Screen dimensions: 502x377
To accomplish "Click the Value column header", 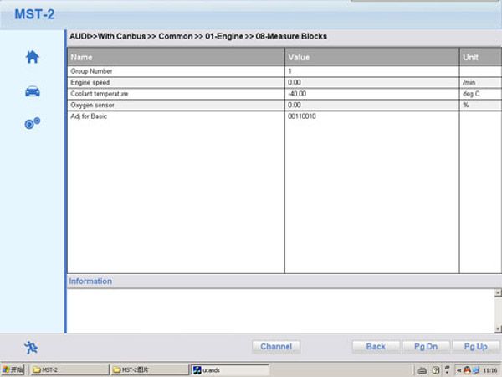I will click(371, 57).
